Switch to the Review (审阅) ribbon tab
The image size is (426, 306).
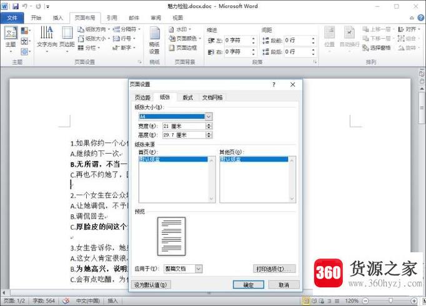click(156, 18)
